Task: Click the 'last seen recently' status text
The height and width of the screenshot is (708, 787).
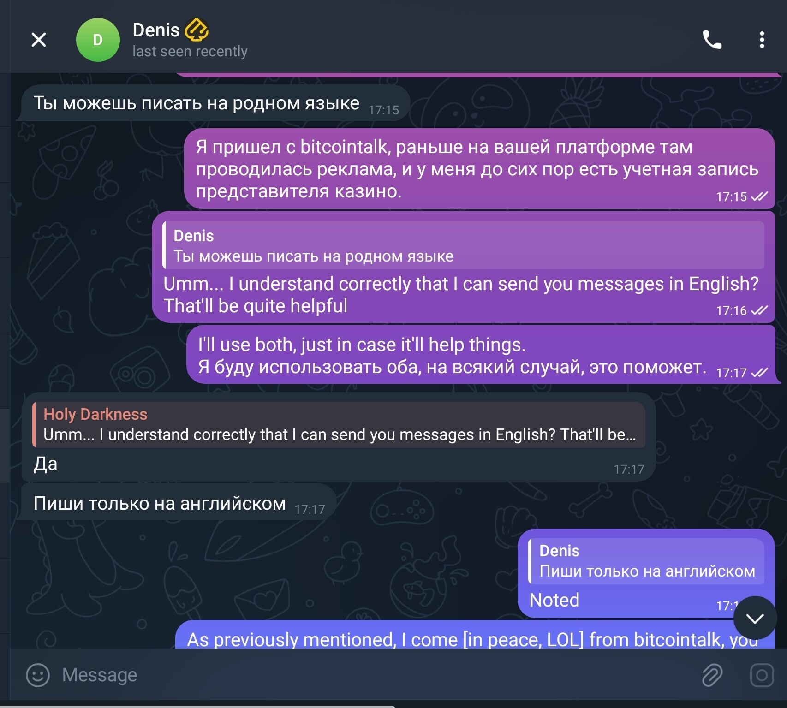Action: tap(190, 51)
